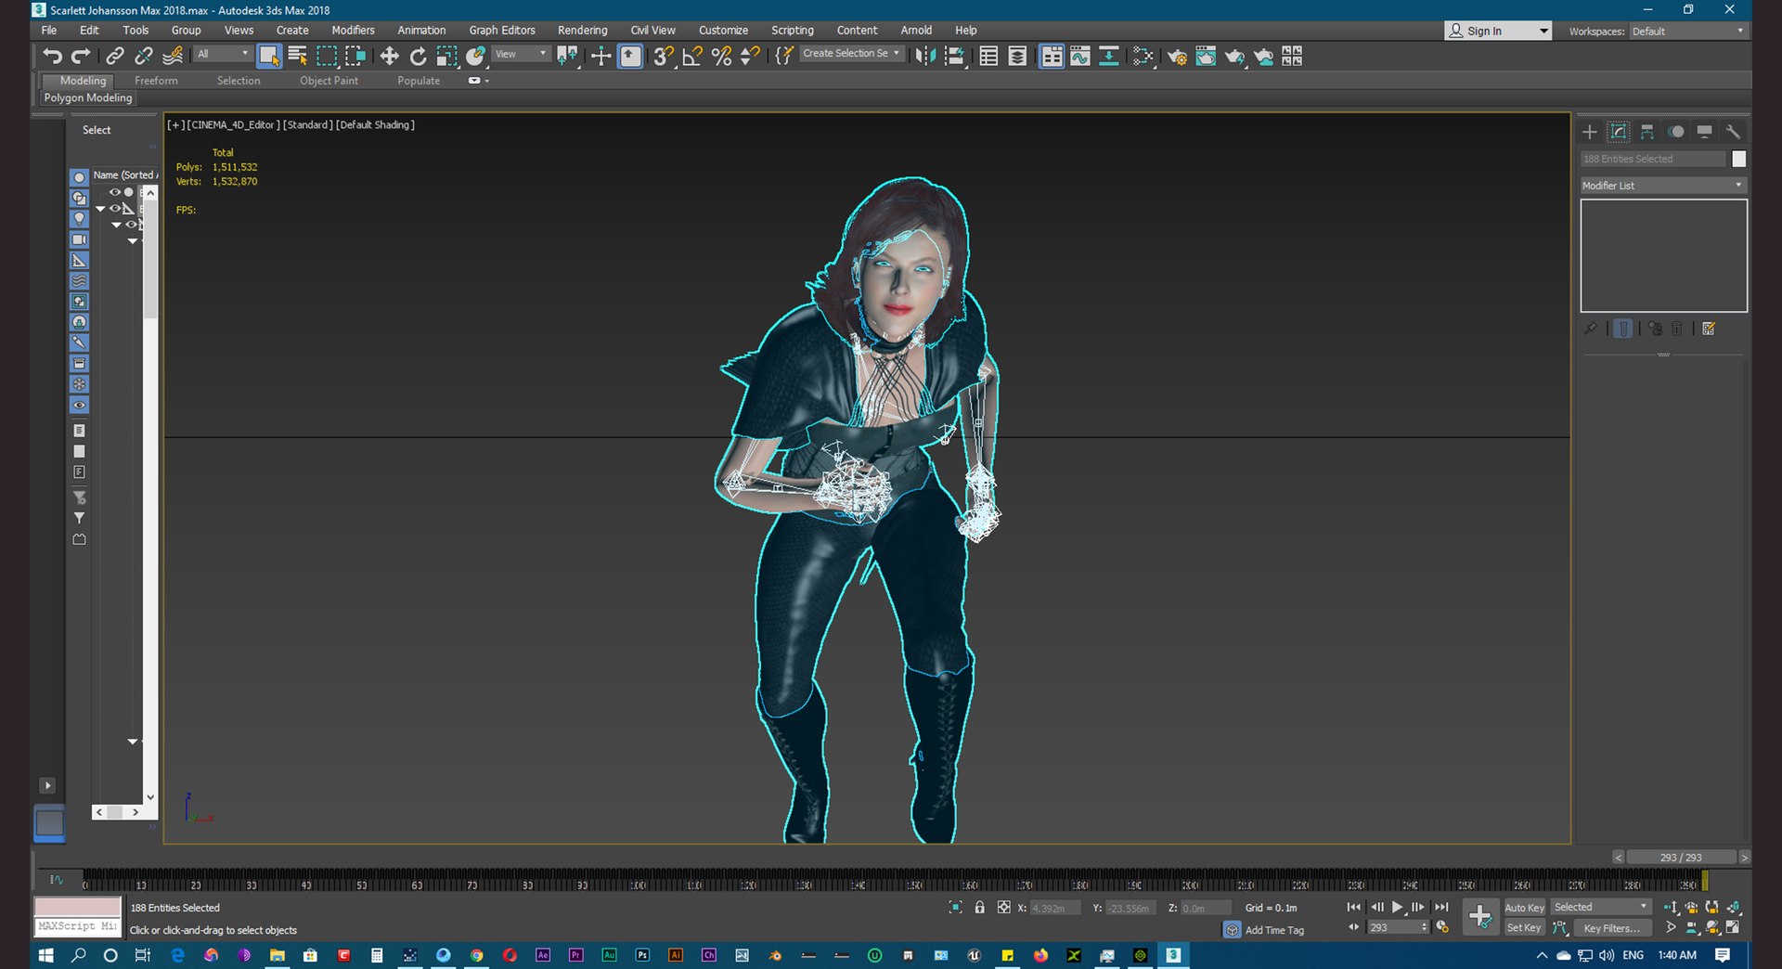Collapse the second row tree arrow
Viewport: 1782px width, 969px height.
pos(100,209)
